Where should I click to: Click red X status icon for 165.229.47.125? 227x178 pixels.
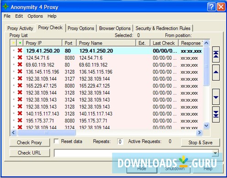[x=20, y=85]
